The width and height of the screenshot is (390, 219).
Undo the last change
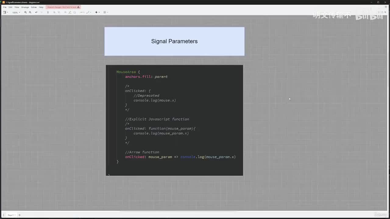point(36,12)
